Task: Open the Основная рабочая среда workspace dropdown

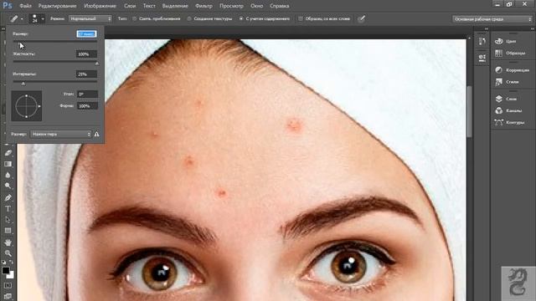Action: (x=492, y=19)
